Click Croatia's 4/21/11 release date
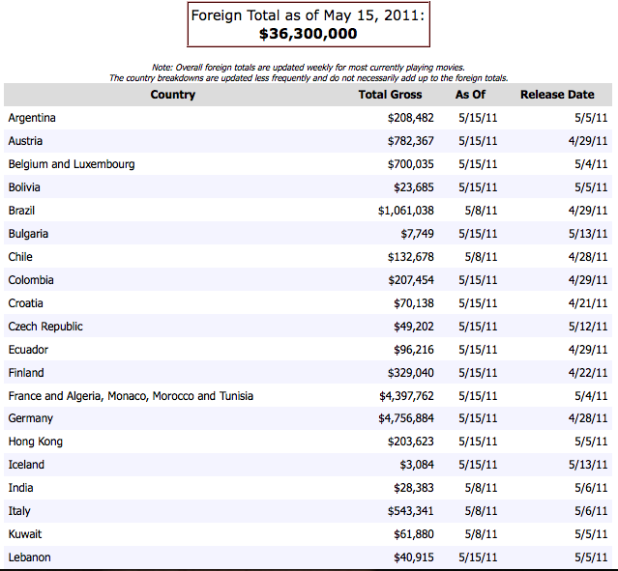Screen dimensions: 618x571 click(x=588, y=303)
